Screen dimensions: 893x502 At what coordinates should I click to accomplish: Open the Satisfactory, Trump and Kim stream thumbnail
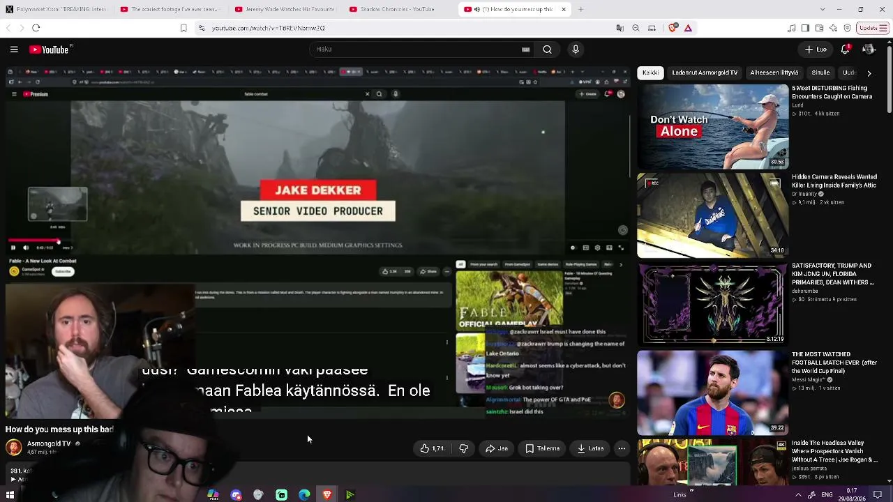712,304
